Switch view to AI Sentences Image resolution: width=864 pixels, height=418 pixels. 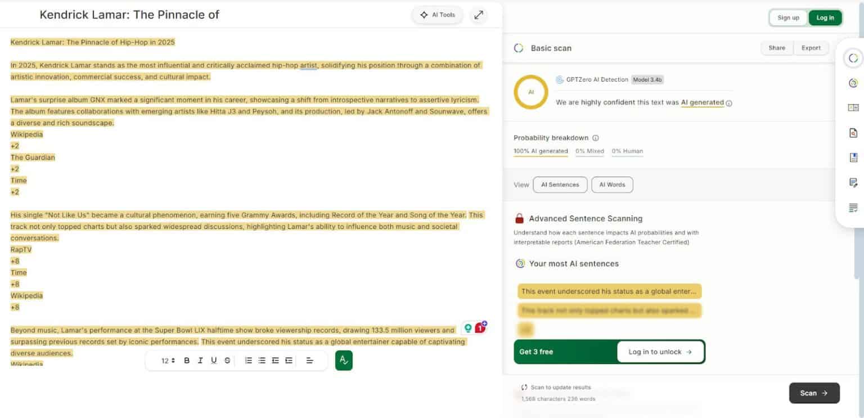pos(560,185)
